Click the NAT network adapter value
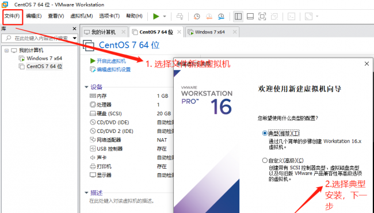 click(162, 140)
